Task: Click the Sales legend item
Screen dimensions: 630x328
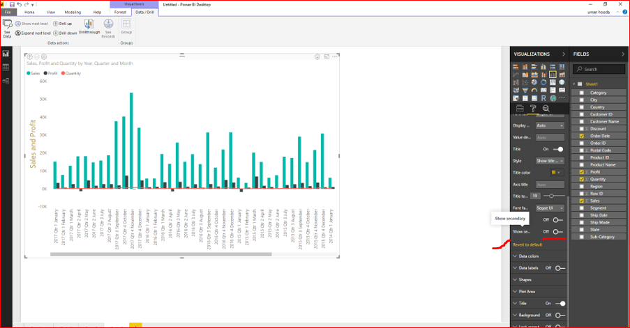Action: coord(33,73)
